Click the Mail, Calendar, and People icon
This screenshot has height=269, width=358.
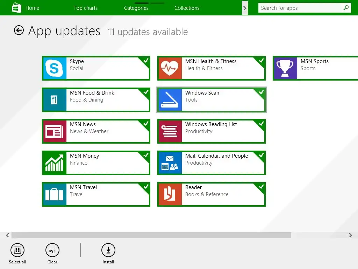coord(170,163)
